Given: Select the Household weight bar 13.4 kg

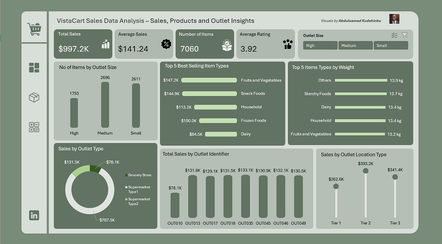Looking at the screenshot, I should click(359, 121).
